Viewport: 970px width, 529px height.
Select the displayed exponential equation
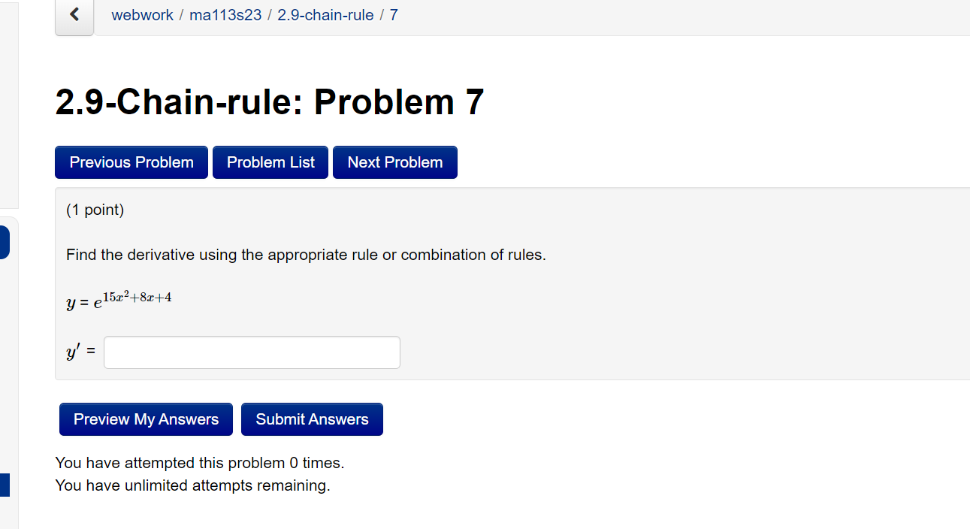119,298
